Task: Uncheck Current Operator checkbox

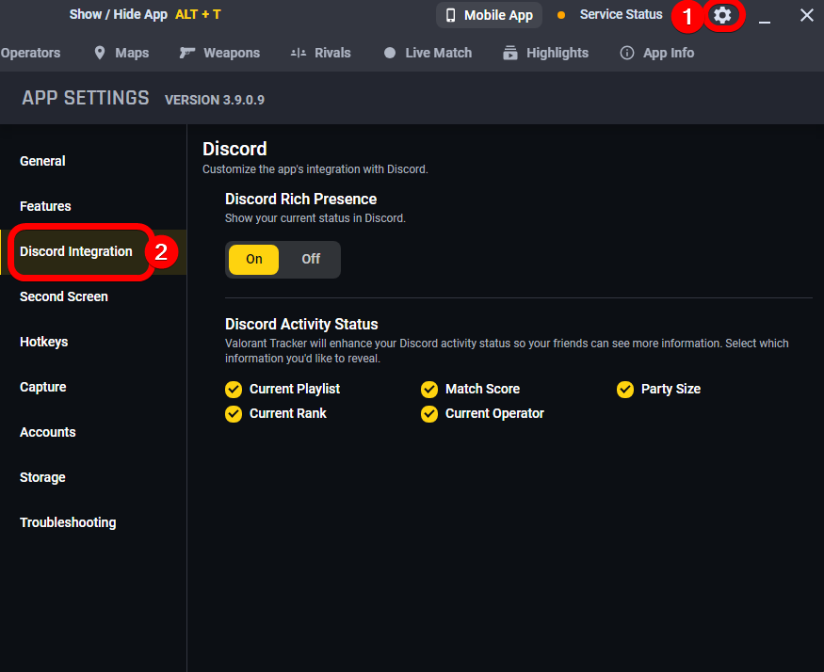Action: [x=429, y=414]
